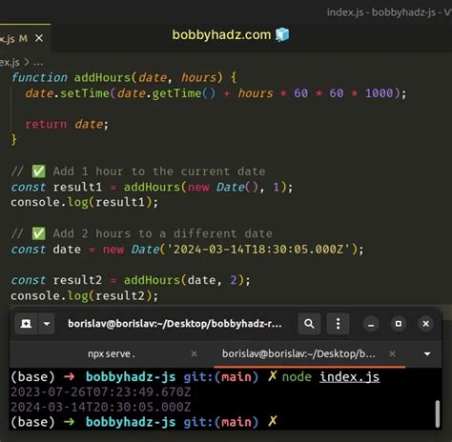
Task: Select the index.js M editor tab
Action: coord(25,38)
